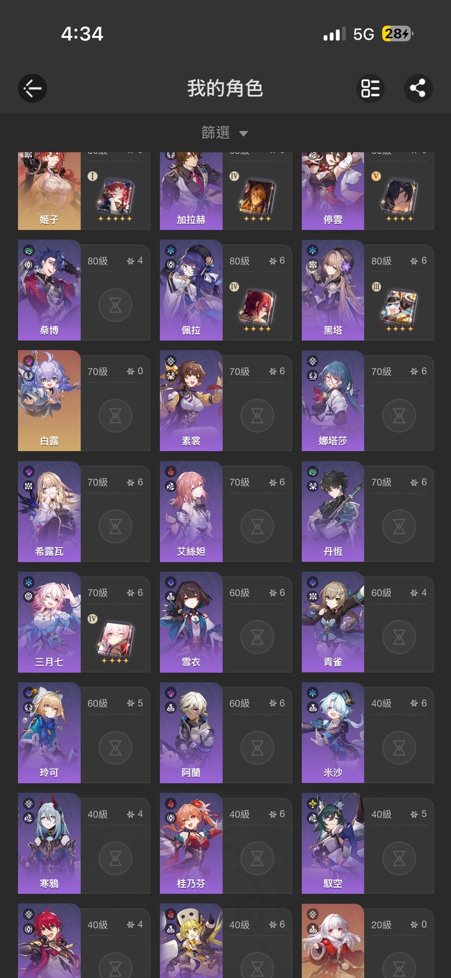Select 素裳 character card
Image resolution: width=451 pixels, height=978 pixels.
tap(226, 401)
